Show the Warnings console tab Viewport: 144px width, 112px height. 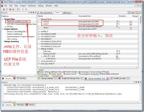coord(19,105)
